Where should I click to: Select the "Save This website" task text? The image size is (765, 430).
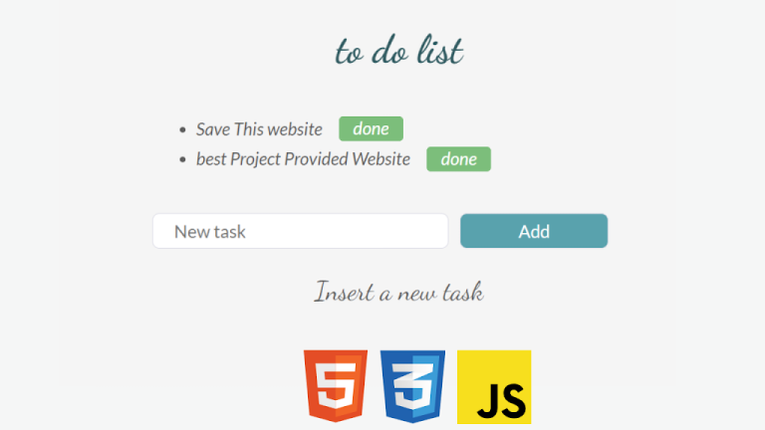(259, 129)
